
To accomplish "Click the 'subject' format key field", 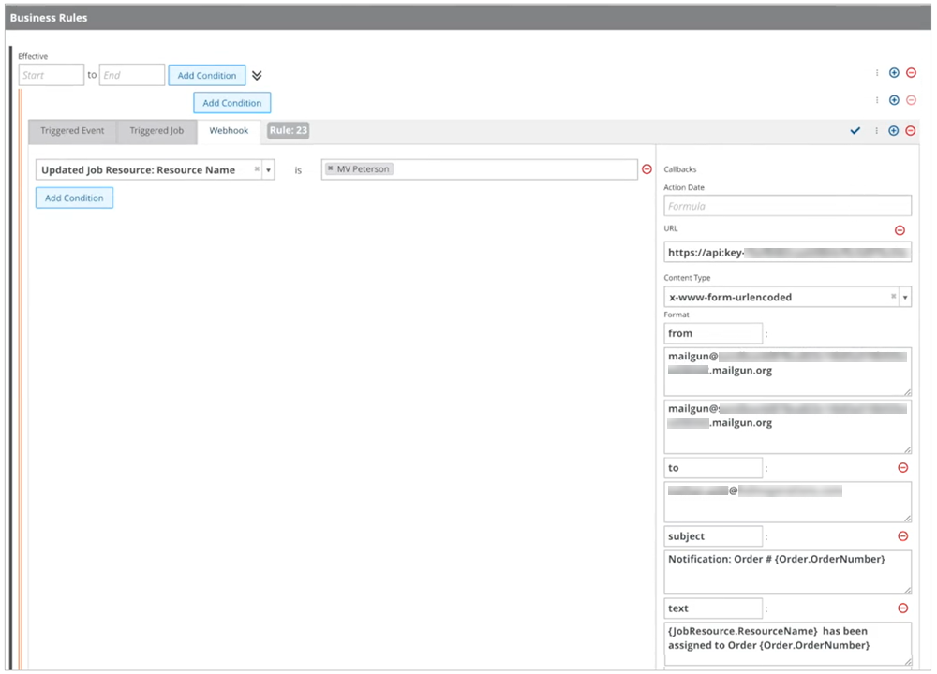I will click(713, 536).
